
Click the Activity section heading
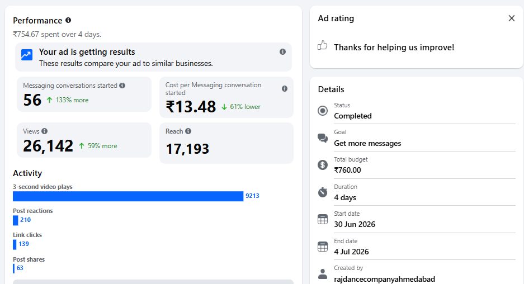click(x=27, y=173)
